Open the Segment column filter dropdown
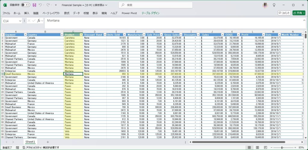Image resolution: width=308 pixels, height=150 pixels. tap(25, 35)
